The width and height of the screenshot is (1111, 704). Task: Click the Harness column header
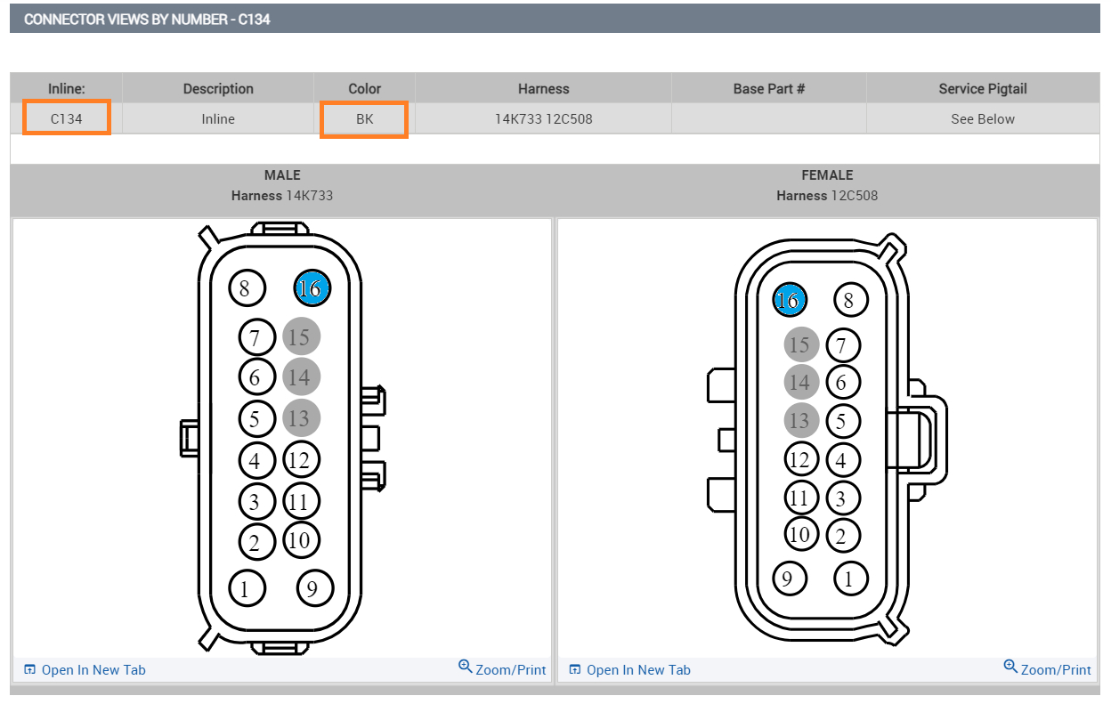[x=543, y=88]
